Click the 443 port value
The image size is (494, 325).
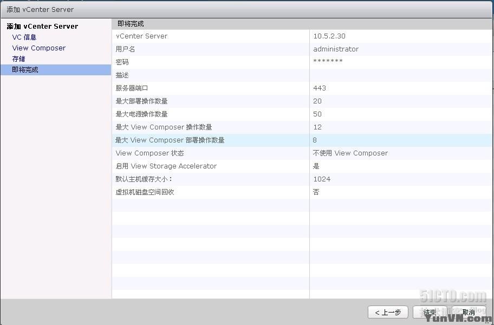pyautogui.click(x=320, y=88)
